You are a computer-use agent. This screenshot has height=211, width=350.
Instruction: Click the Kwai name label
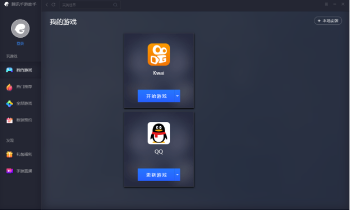(x=159, y=73)
